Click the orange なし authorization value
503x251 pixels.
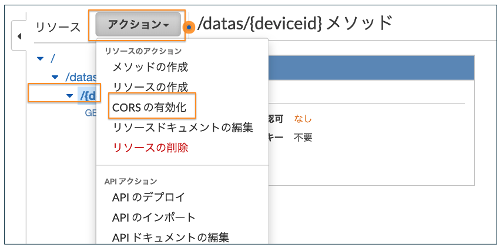pos(303,119)
